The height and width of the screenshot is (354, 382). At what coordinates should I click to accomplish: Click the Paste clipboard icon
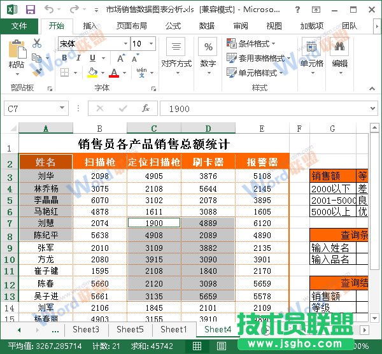17,49
